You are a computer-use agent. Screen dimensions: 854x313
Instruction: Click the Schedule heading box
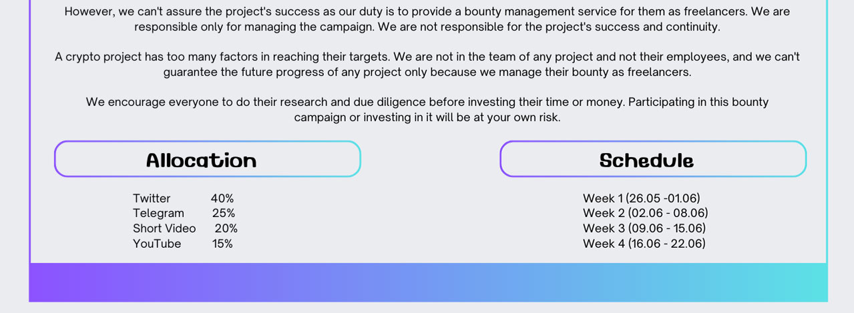pyautogui.click(x=653, y=159)
